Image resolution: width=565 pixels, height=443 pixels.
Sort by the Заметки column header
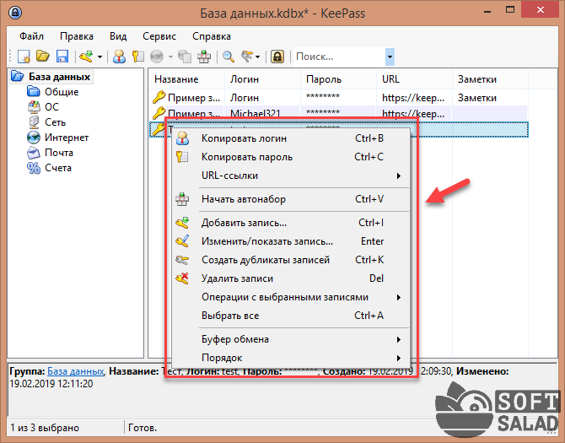pyautogui.click(x=490, y=79)
